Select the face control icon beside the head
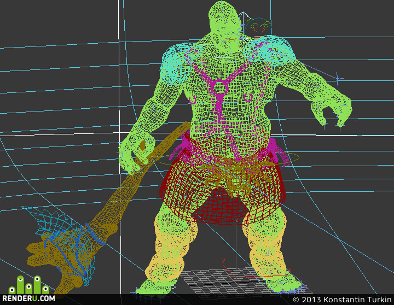This screenshot has width=394, height=305. [x=258, y=26]
